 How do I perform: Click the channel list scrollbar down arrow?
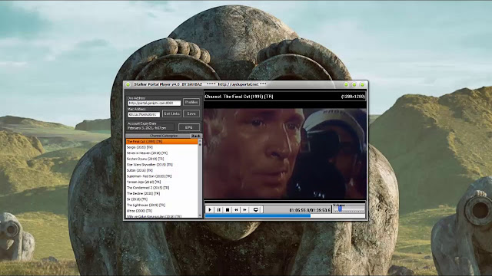pyautogui.click(x=200, y=215)
